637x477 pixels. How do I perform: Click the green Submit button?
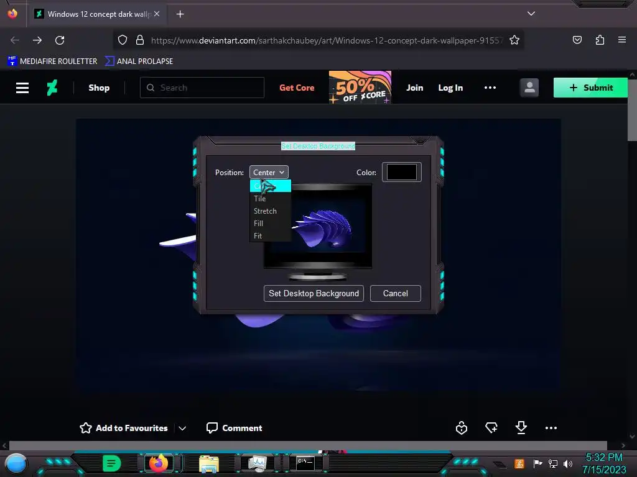[590, 88]
